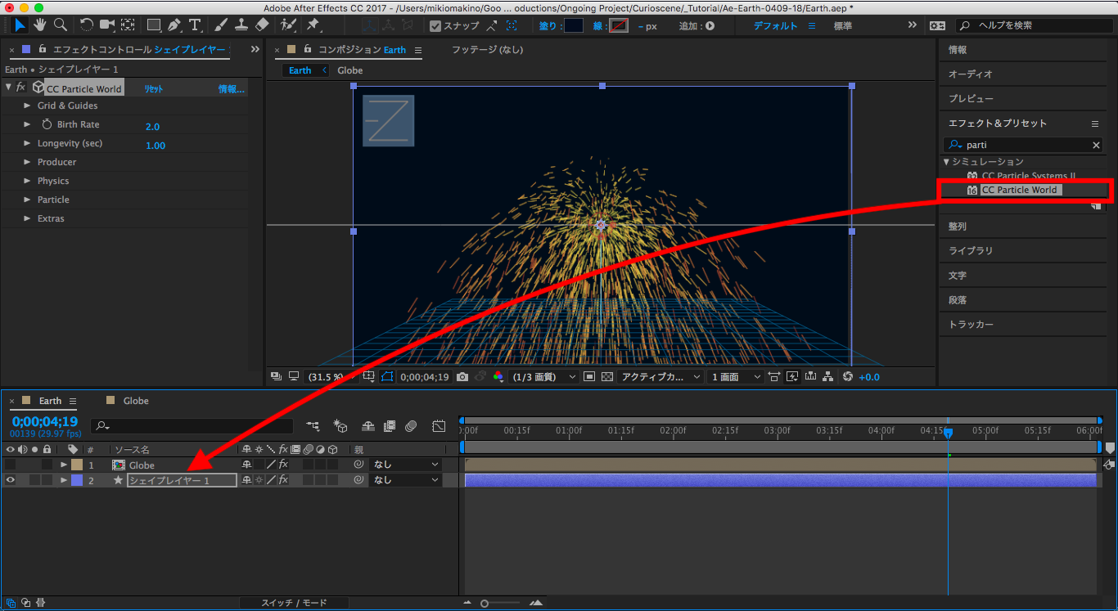Expand the Producer property group

tap(27, 162)
